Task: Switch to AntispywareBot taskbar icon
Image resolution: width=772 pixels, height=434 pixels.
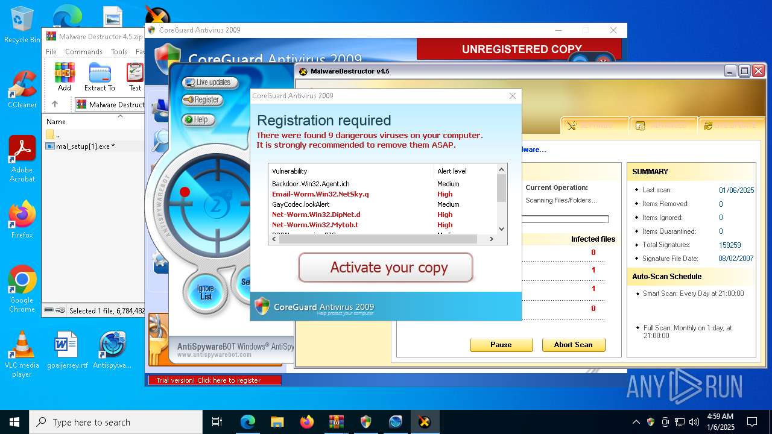Action: [x=395, y=422]
